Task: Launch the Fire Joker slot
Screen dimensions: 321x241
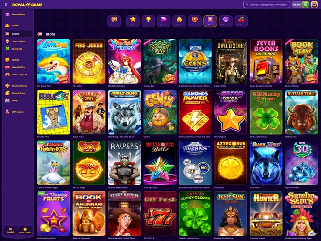Action: coord(89,61)
